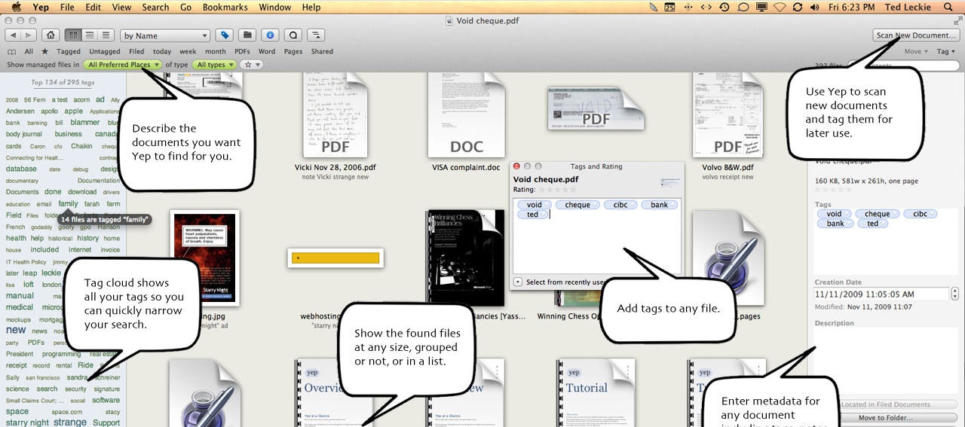Open the 'by Name' sort dropdown
The image size is (965, 427).
[165, 35]
